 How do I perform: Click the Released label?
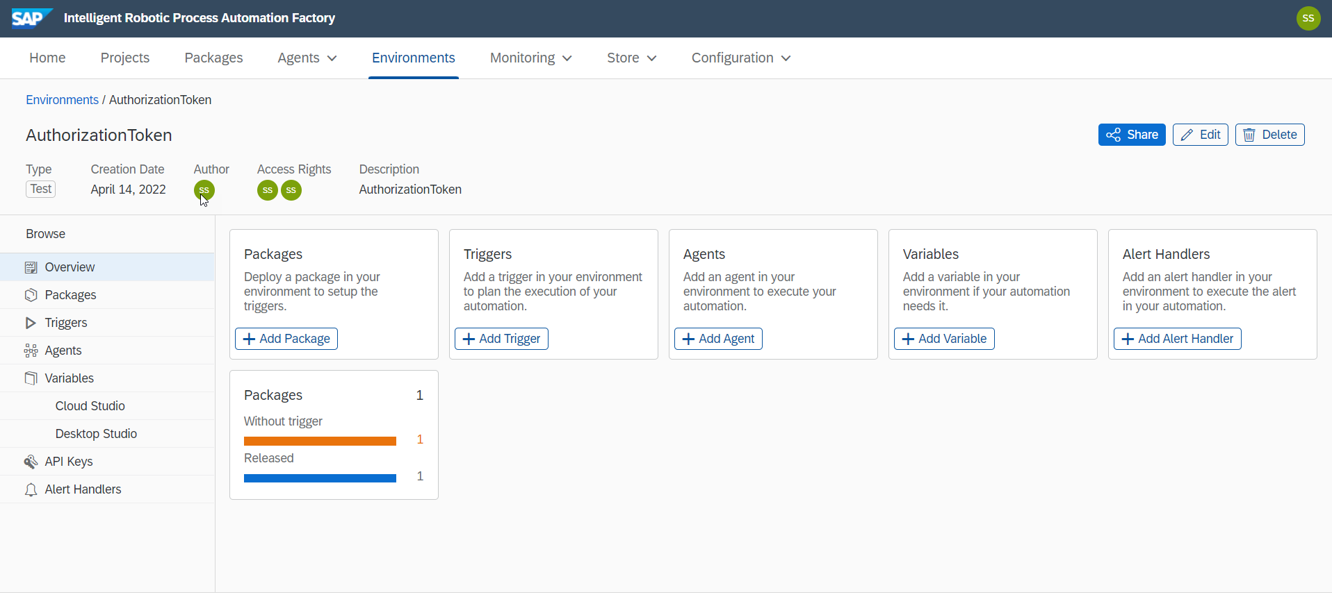[269, 458]
